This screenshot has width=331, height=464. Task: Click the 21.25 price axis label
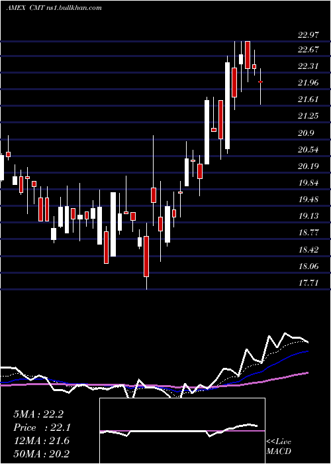(308, 116)
